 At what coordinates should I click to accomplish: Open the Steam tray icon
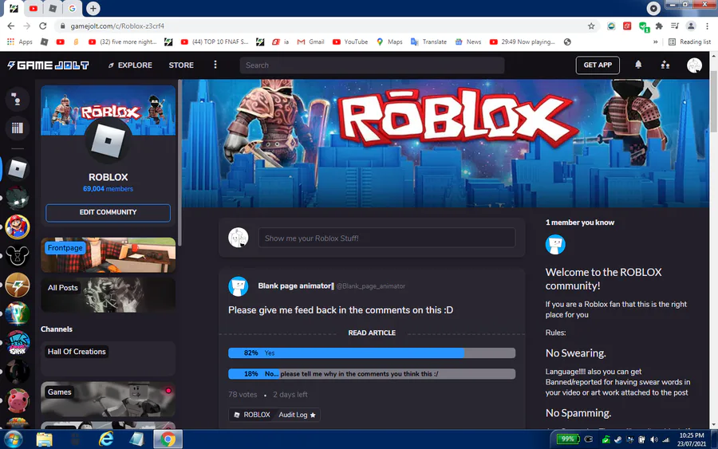617,439
